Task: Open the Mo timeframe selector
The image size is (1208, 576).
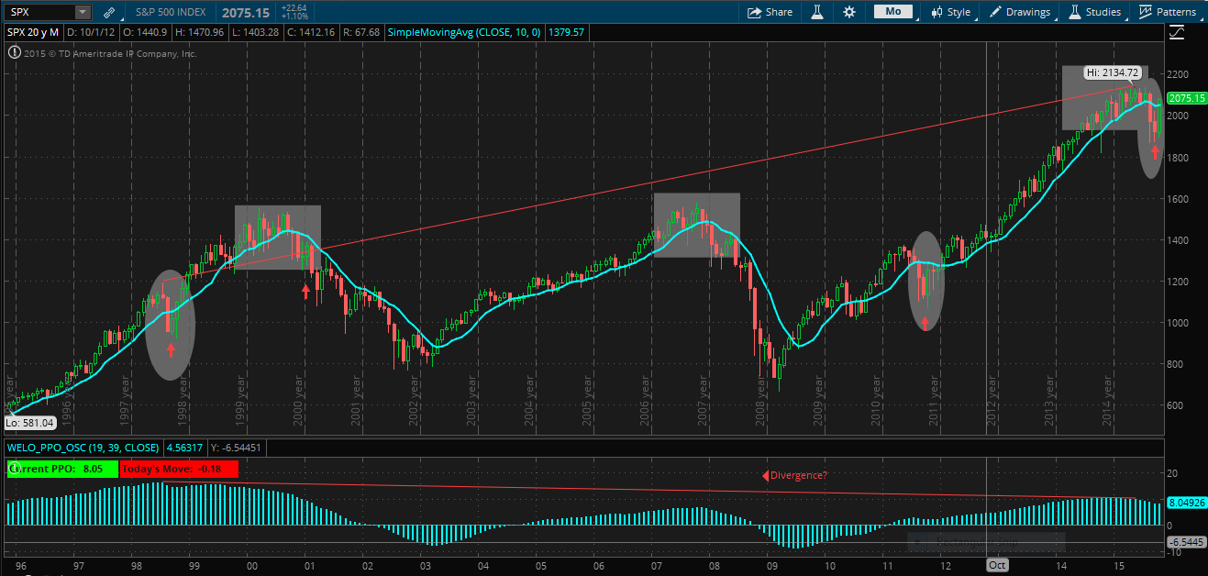Action: point(892,12)
